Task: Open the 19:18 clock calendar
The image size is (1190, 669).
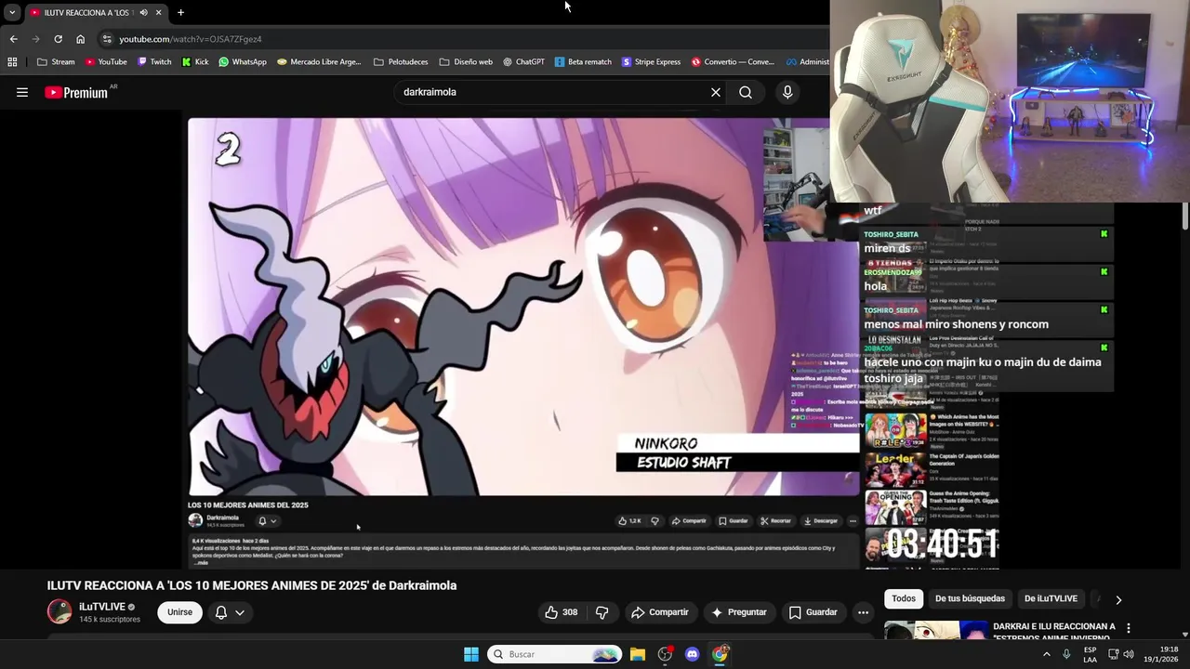Action: (x=1162, y=654)
